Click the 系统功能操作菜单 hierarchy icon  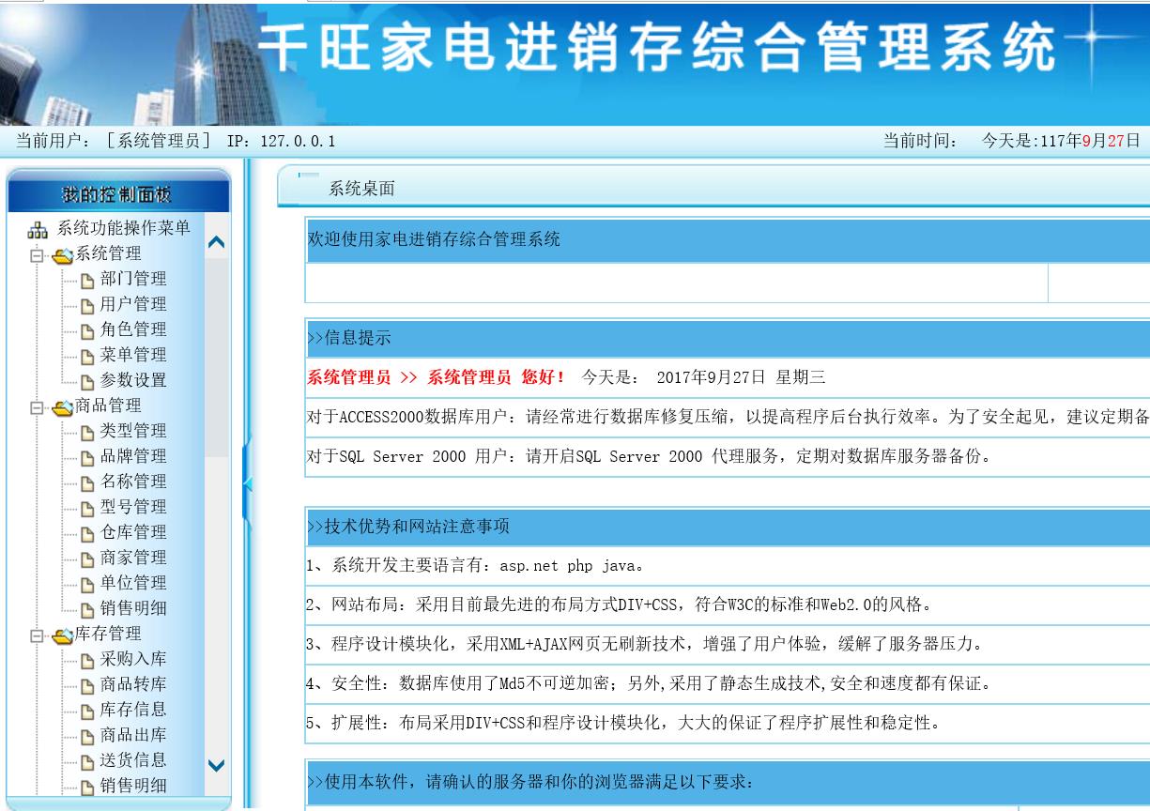coord(38,229)
